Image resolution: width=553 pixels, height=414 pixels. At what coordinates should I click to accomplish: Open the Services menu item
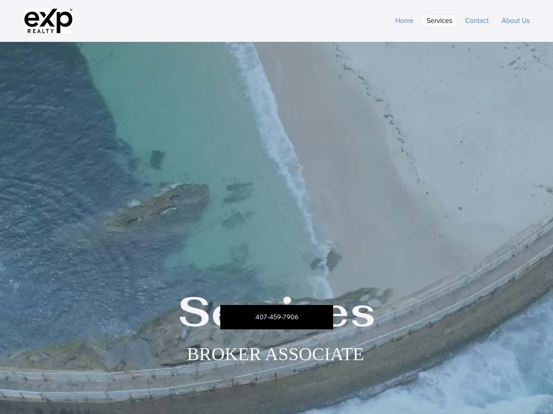pos(439,21)
